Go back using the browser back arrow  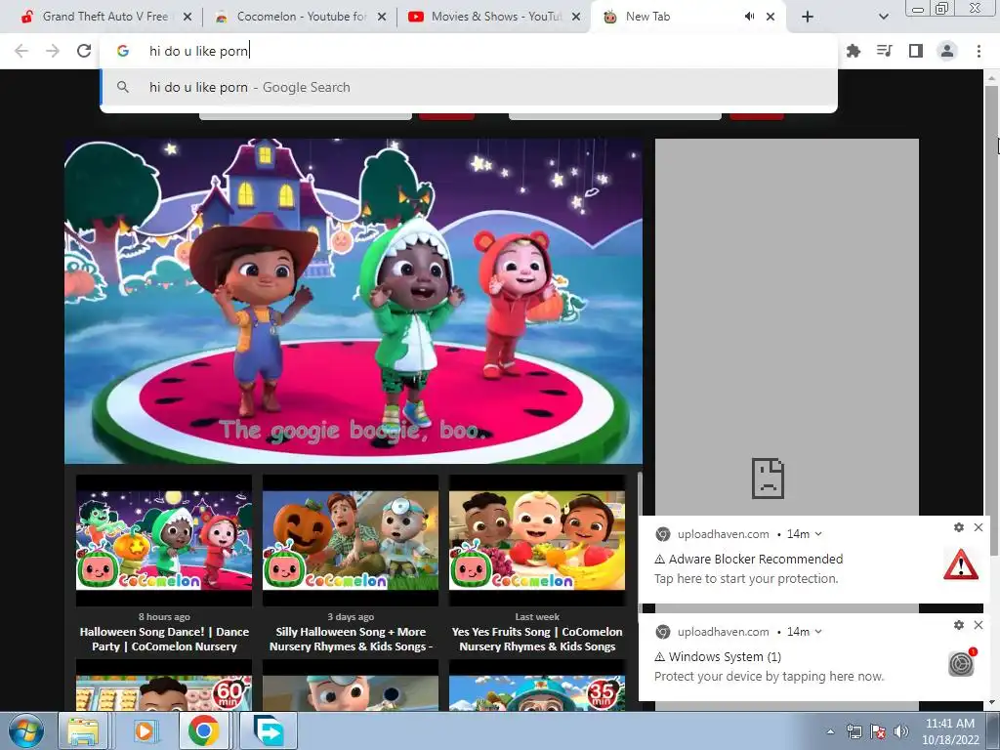point(21,51)
